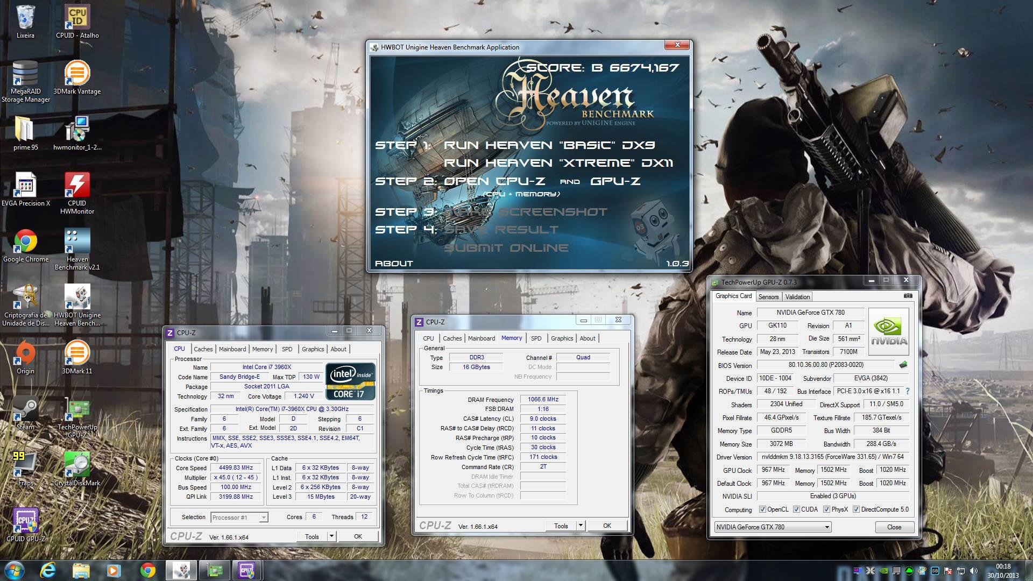Image resolution: width=1033 pixels, height=581 pixels.
Task: Switch to the Caches tab in CPU-Z CPU window
Action: click(x=203, y=349)
